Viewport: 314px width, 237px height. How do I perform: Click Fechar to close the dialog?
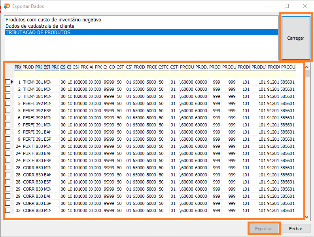point(295,229)
